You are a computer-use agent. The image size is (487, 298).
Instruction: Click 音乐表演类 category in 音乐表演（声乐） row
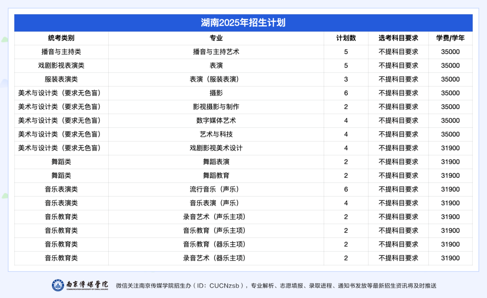[x=61, y=203]
